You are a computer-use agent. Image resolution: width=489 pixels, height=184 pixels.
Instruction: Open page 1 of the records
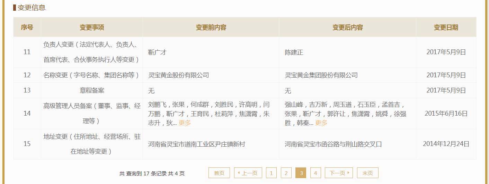click(271, 173)
